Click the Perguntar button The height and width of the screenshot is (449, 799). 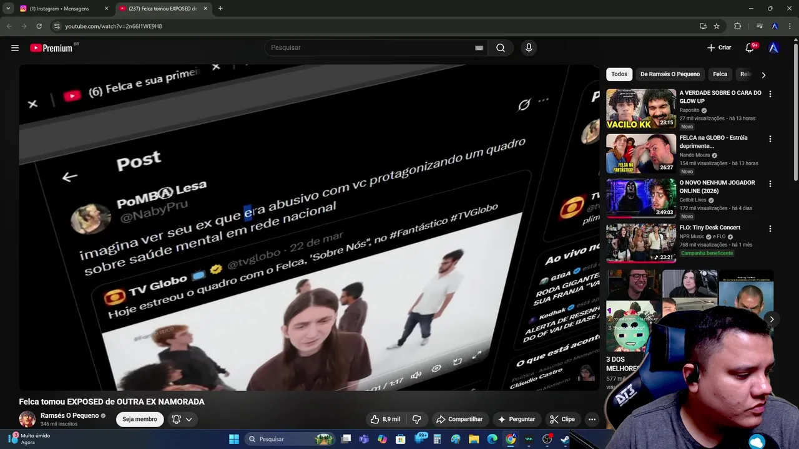pos(516,419)
